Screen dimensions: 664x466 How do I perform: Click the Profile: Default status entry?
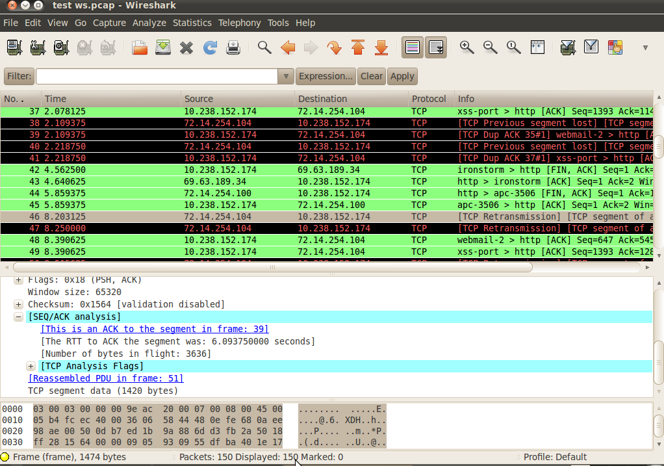555,457
